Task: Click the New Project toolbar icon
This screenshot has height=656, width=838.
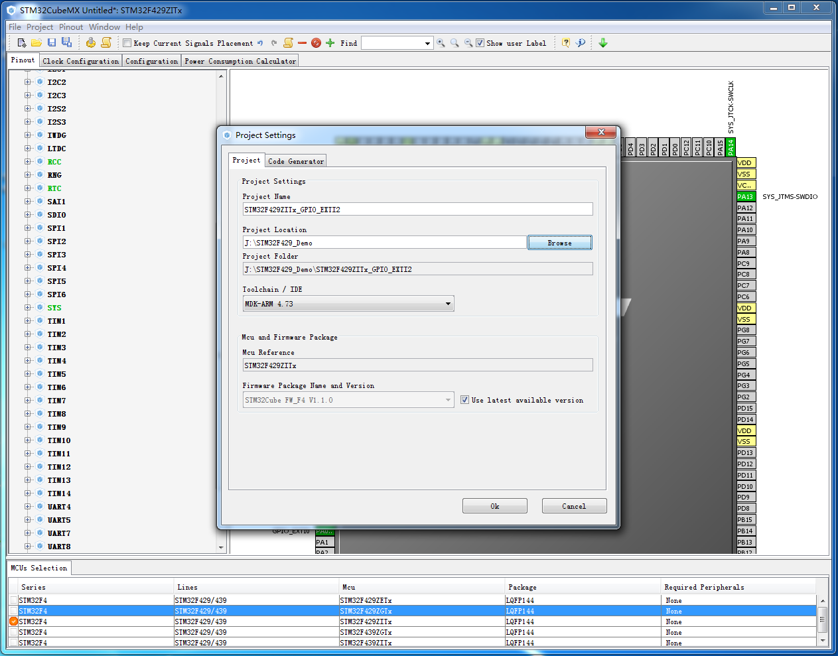Action: 22,42
